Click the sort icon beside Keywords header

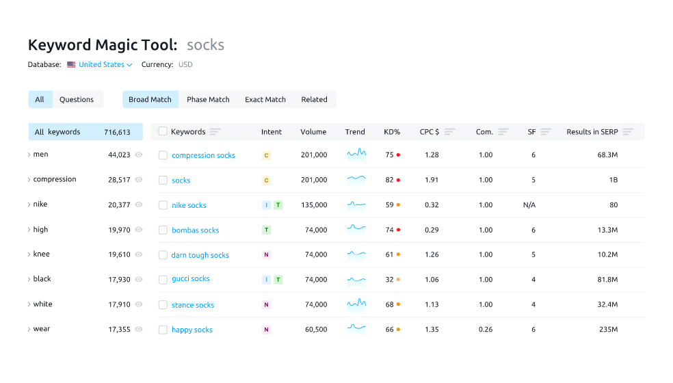215,132
